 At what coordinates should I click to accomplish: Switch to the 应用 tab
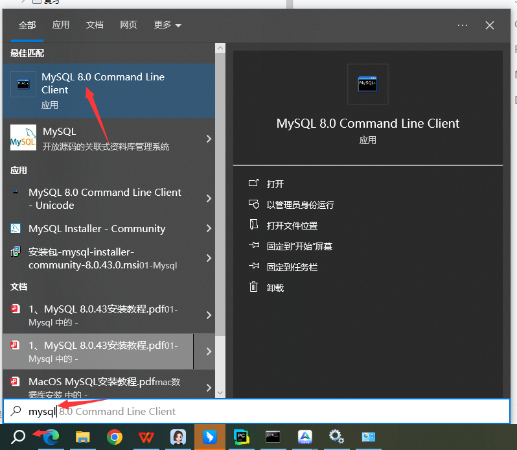61,25
